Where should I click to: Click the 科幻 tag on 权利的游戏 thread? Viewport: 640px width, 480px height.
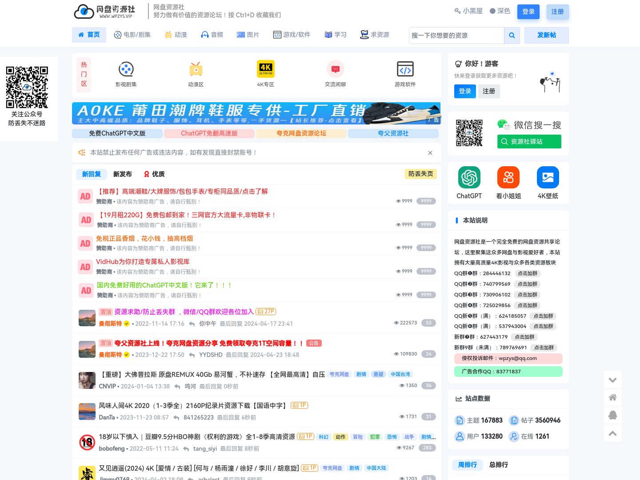324,437
